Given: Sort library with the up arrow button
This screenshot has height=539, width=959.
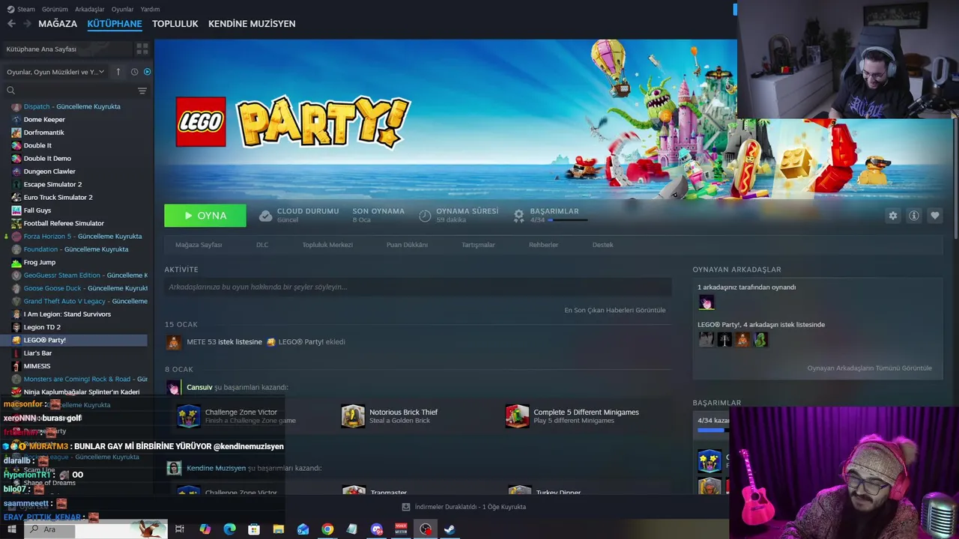Looking at the screenshot, I should coord(118,72).
